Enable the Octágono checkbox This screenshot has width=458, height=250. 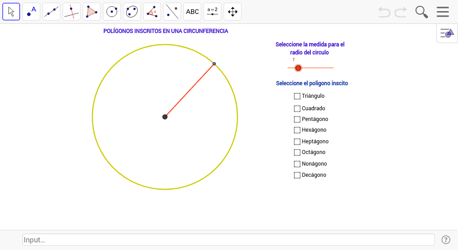tap(297, 152)
